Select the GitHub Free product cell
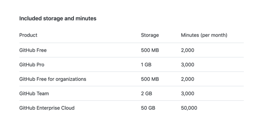 [x=33, y=50]
